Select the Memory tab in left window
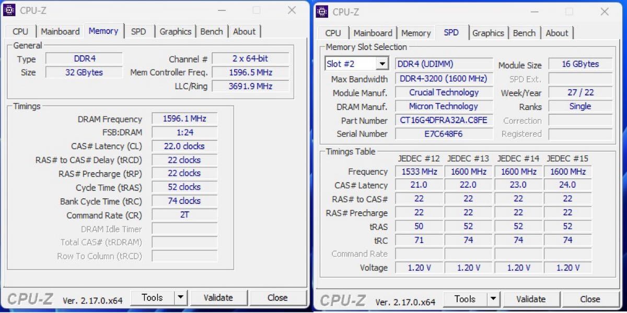This screenshot has width=627, height=313. point(103,31)
